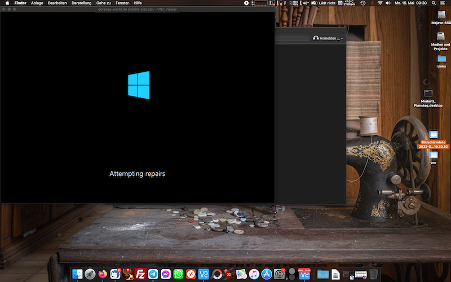
Task: Open Messenger app in the dock
Action: pyautogui.click(x=166, y=274)
